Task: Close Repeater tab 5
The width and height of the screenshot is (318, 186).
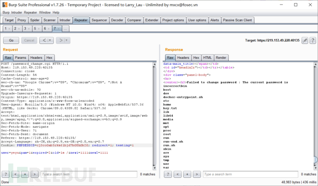Action: [x=39, y=29]
